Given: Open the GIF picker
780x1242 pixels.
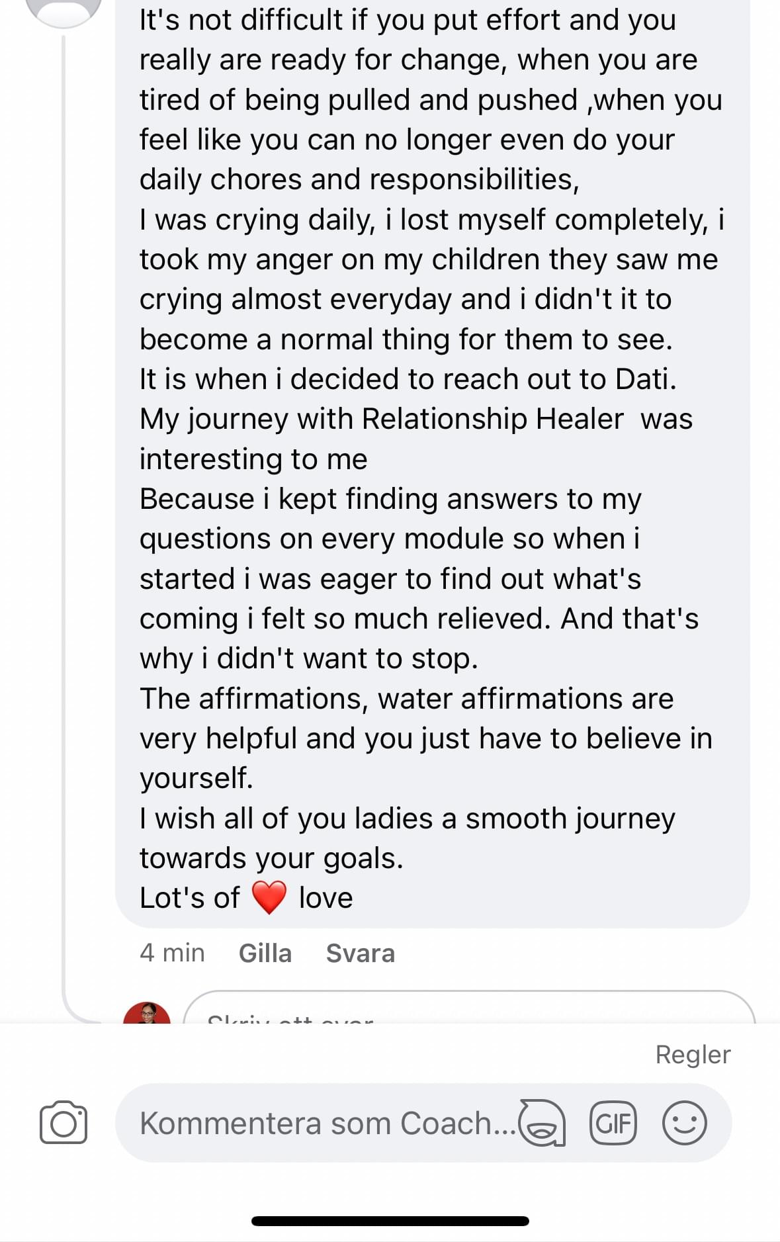Looking at the screenshot, I should coord(613,1123).
